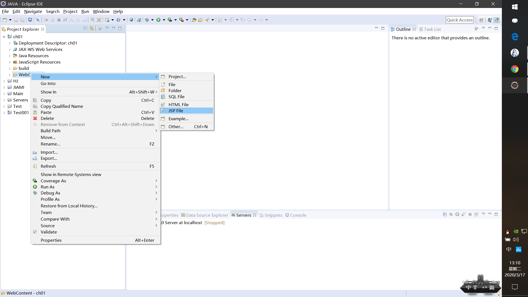Publish to the server via Servers view icon
This screenshot has width=528, height=297.
(477, 215)
